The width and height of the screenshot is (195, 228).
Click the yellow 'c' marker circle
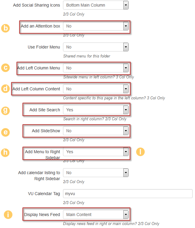coord(6,68)
